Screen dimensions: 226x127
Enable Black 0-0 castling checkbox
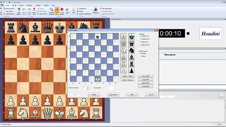pos(141,42)
